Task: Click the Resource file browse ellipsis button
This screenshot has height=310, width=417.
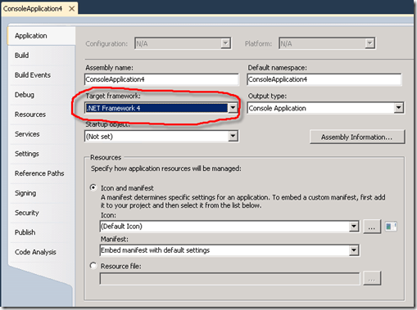Action: (x=372, y=279)
